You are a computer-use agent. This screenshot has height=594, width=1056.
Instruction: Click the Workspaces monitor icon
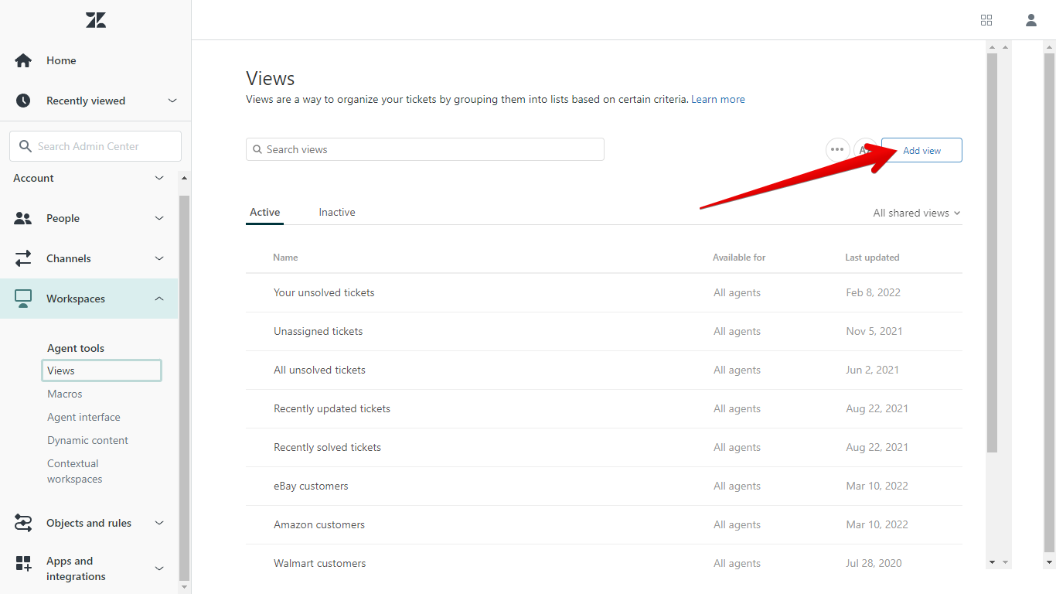click(x=23, y=299)
